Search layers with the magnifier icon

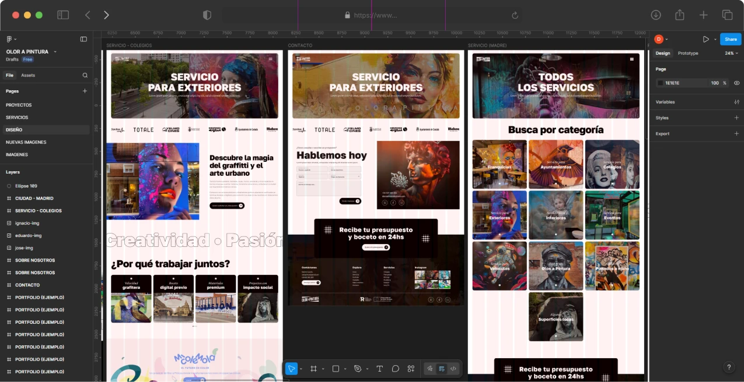pyautogui.click(x=85, y=75)
